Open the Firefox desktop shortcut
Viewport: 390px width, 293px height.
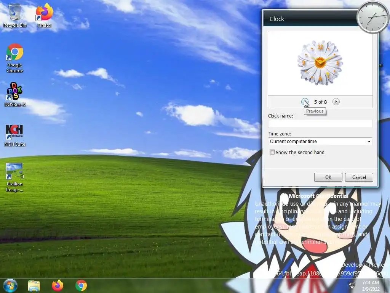[x=44, y=15]
